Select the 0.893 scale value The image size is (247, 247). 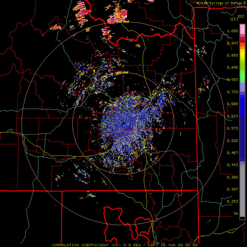(x=232, y=55)
